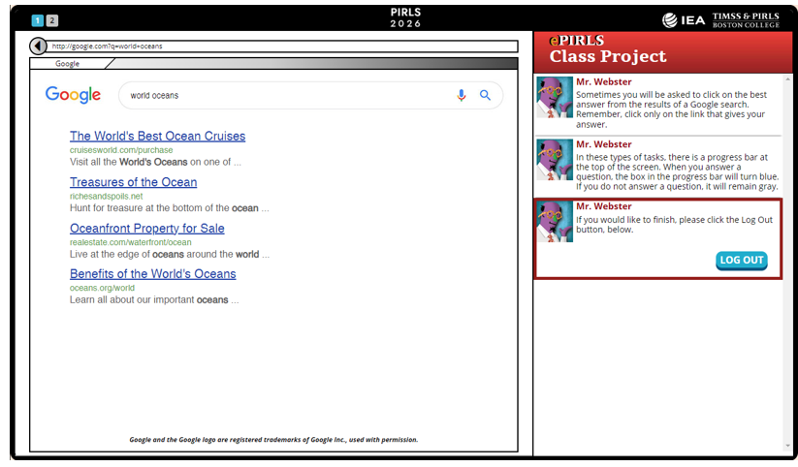798x467 pixels.
Task: Click the IEA logo in header
Action: [x=684, y=20]
